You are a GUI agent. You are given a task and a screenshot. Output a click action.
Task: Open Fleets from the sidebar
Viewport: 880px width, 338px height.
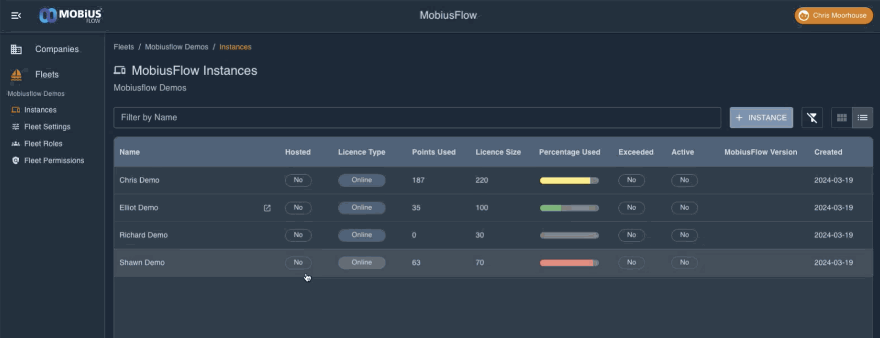[x=46, y=74]
